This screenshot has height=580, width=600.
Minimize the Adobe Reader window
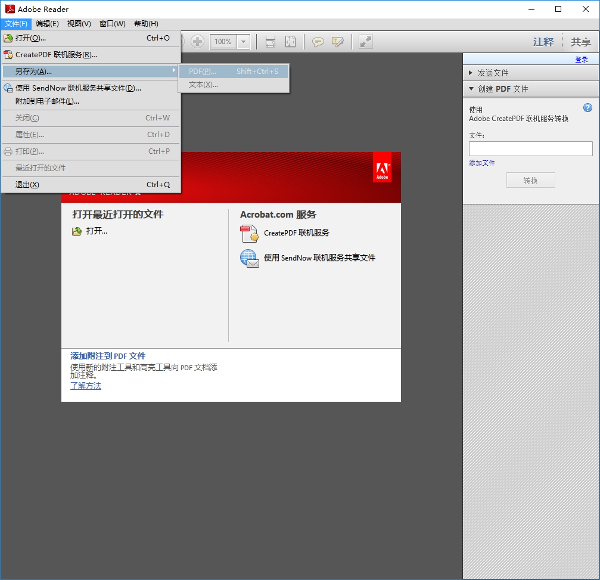pos(531,9)
